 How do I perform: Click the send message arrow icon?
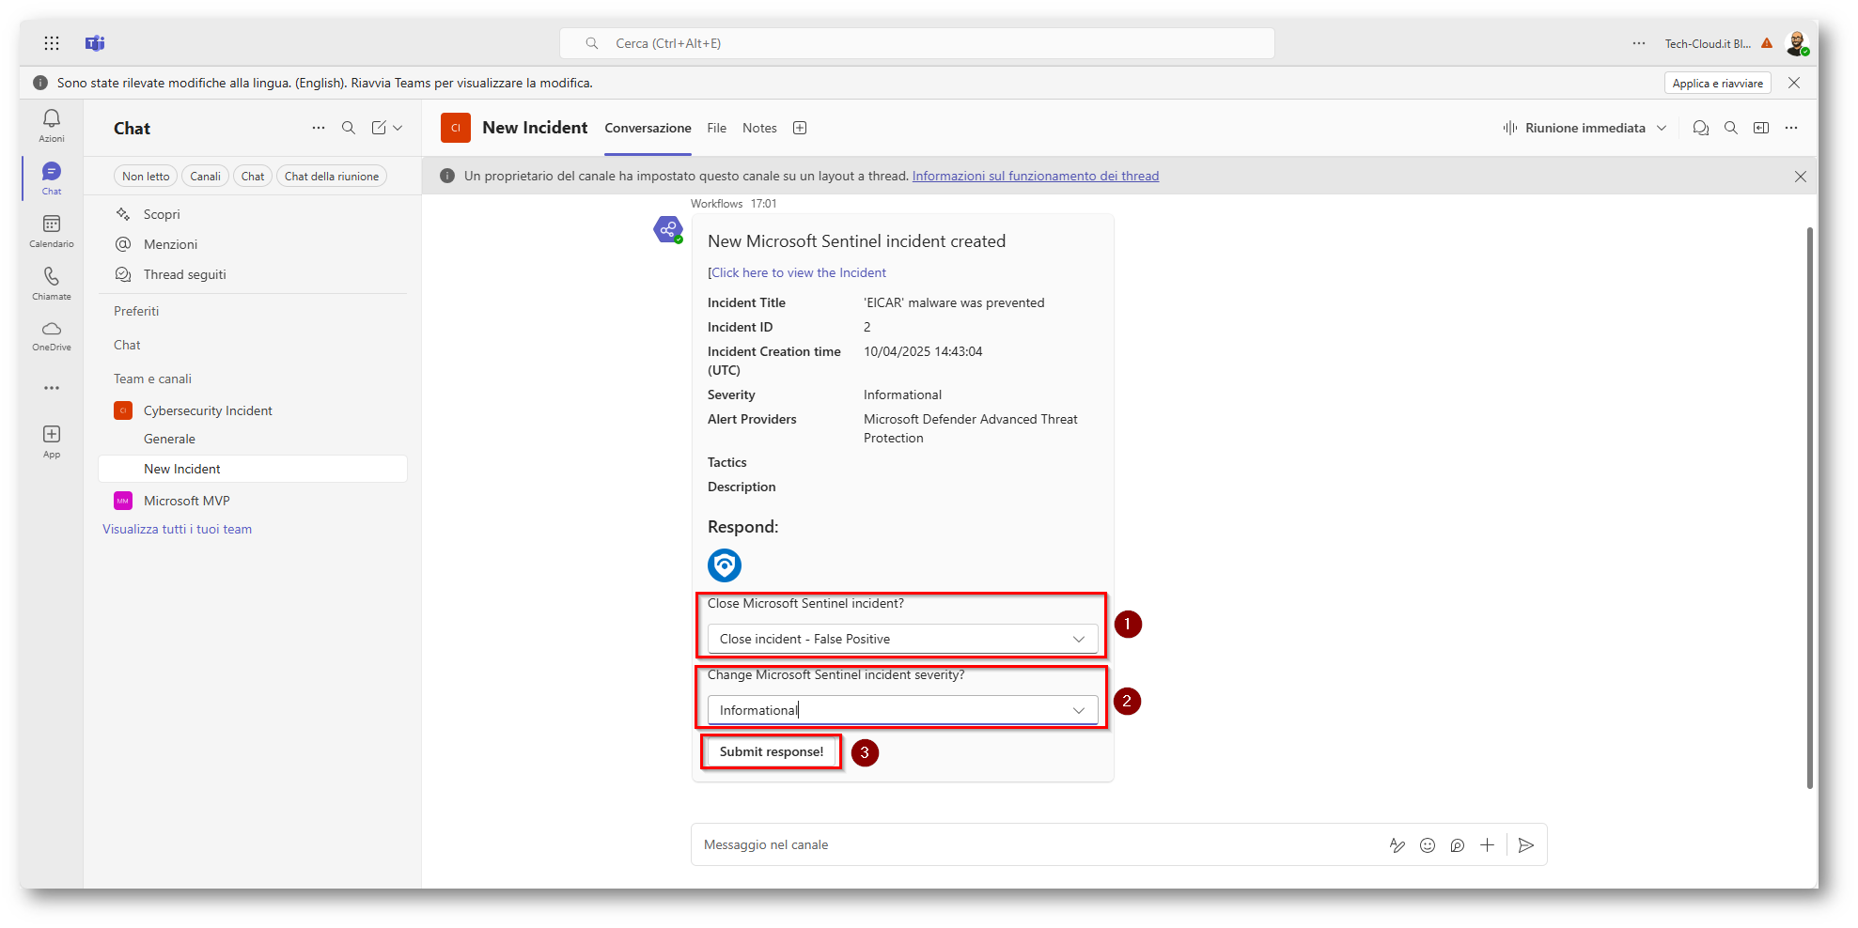coord(1525,845)
